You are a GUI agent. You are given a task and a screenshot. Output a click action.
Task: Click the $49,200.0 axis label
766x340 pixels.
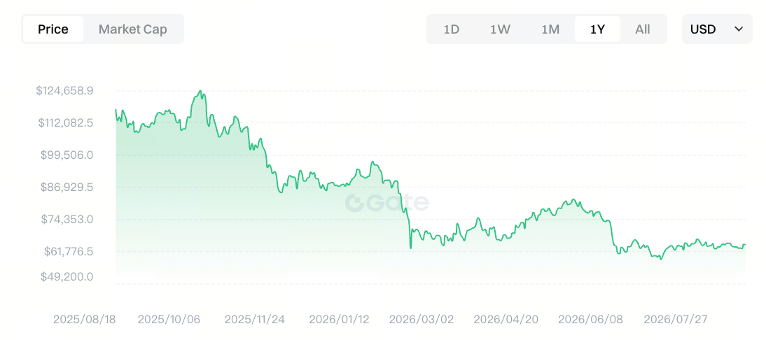click(x=67, y=276)
